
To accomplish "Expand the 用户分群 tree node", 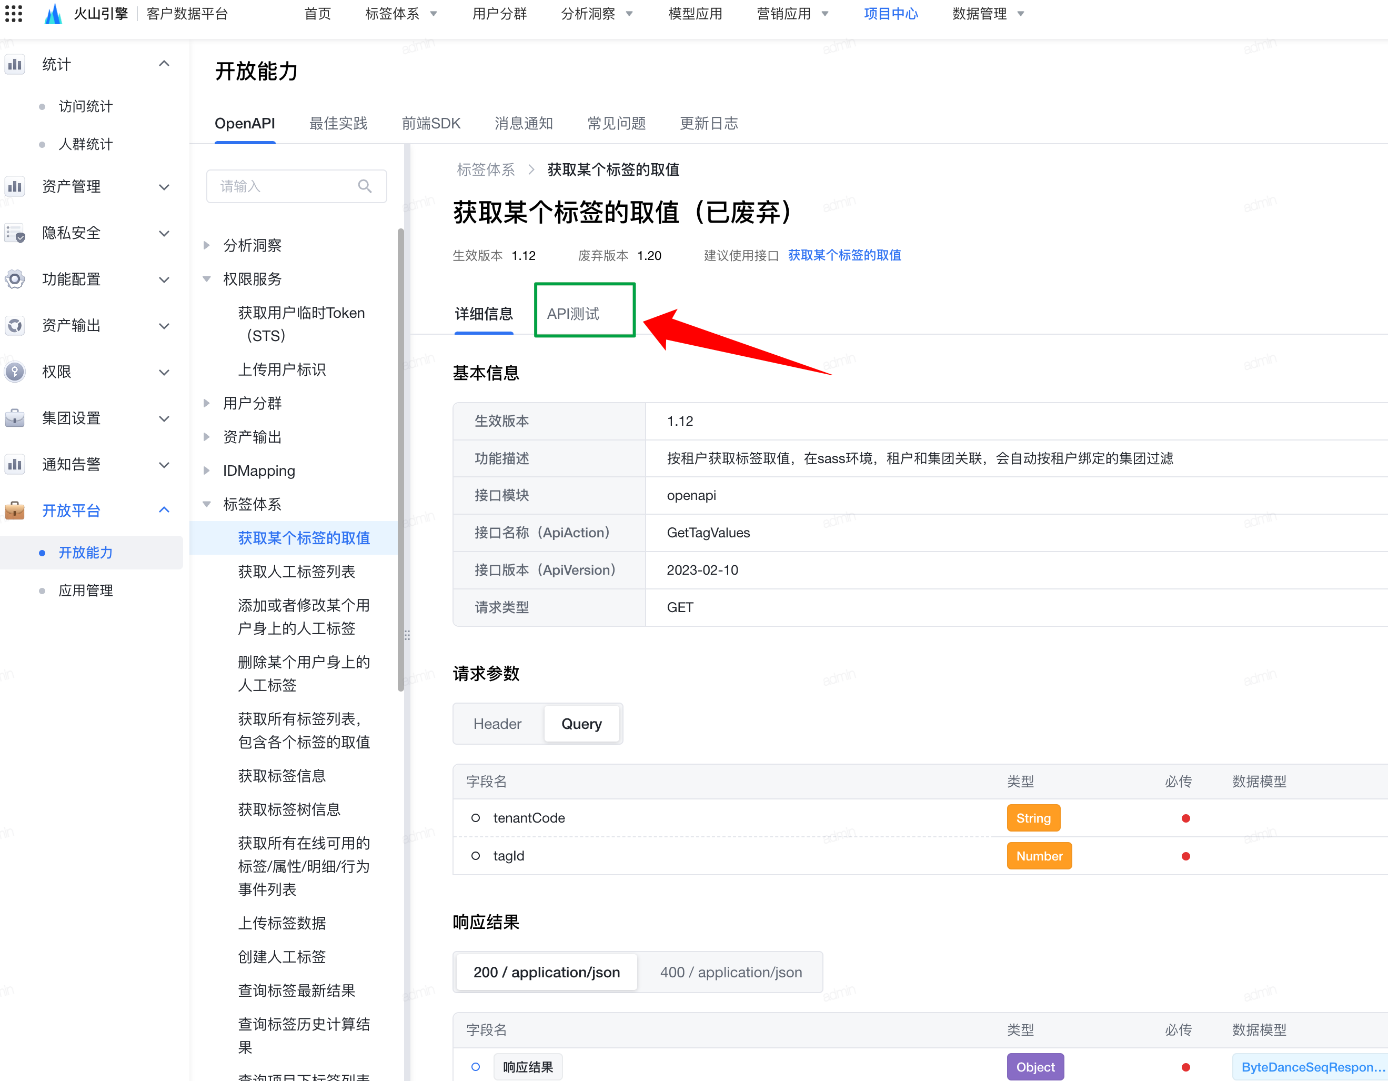I will [x=207, y=404].
